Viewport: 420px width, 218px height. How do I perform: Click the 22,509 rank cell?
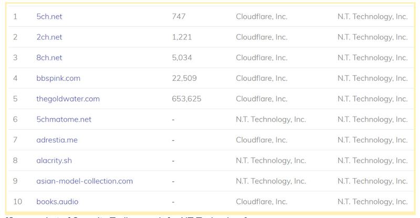183,78
